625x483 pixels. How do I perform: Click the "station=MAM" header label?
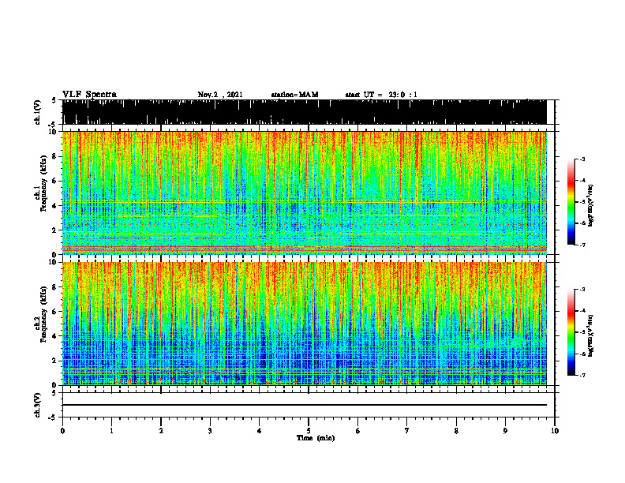pyautogui.click(x=295, y=95)
